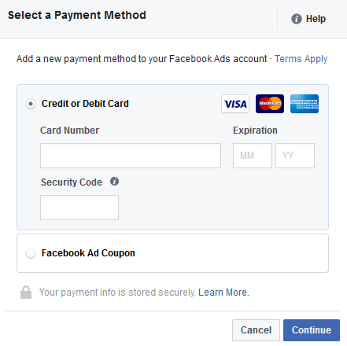This screenshot has height=346, width=347.
Task: Click the Credit or Debit Card label
Action: (85, 104)
